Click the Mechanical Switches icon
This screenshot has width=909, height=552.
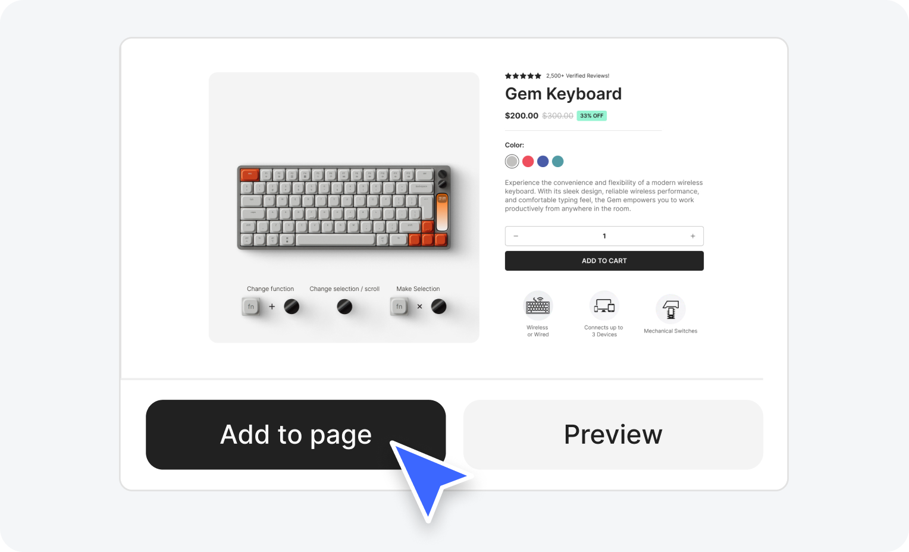pos(670,309)
